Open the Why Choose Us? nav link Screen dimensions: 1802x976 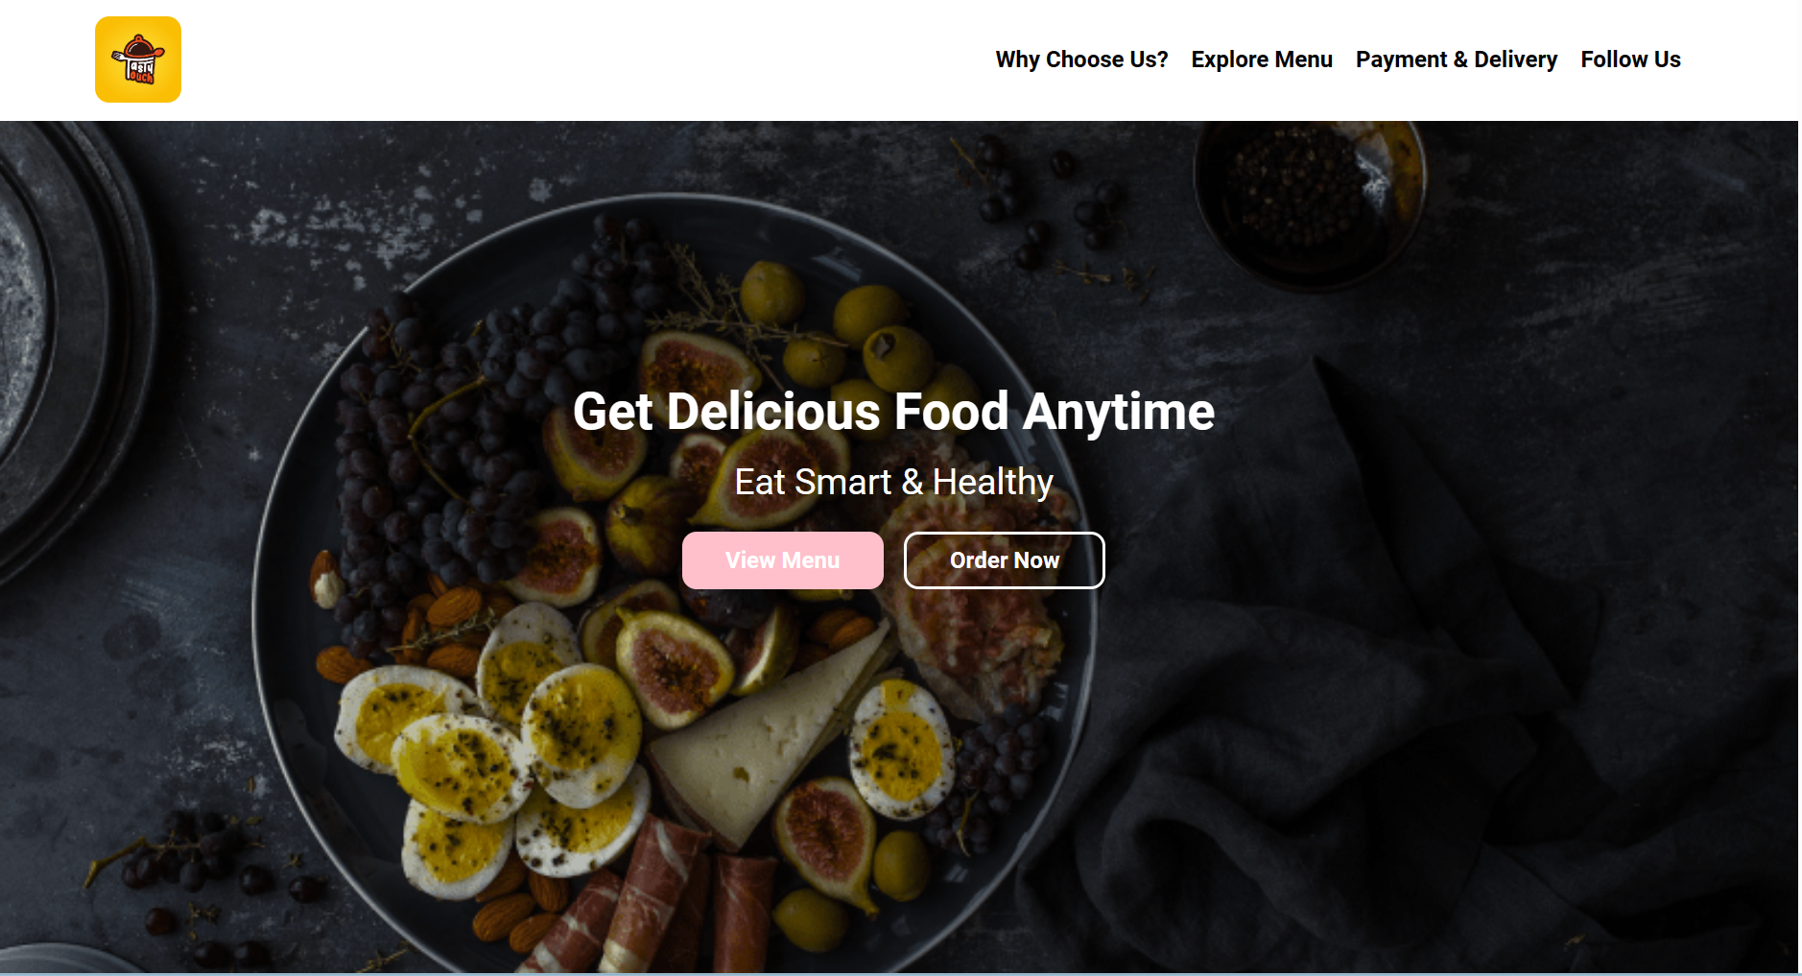click(1081, 60)
